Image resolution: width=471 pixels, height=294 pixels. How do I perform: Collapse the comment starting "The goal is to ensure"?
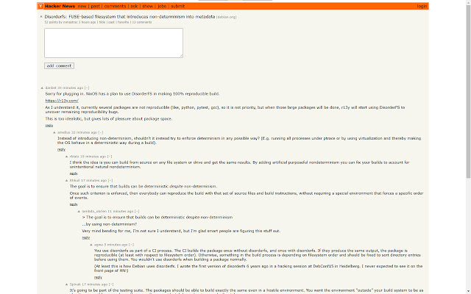[110, 180]
